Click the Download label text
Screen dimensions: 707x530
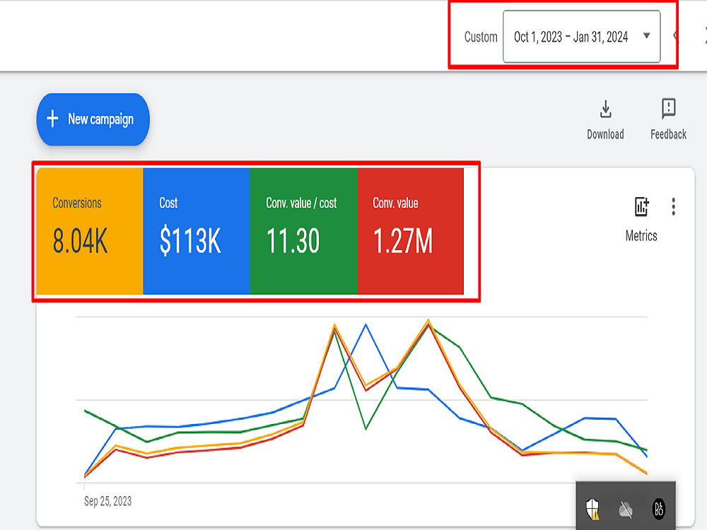tap(605, 134)
